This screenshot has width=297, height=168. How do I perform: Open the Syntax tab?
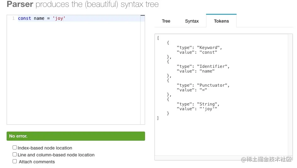tap(192, 21)
